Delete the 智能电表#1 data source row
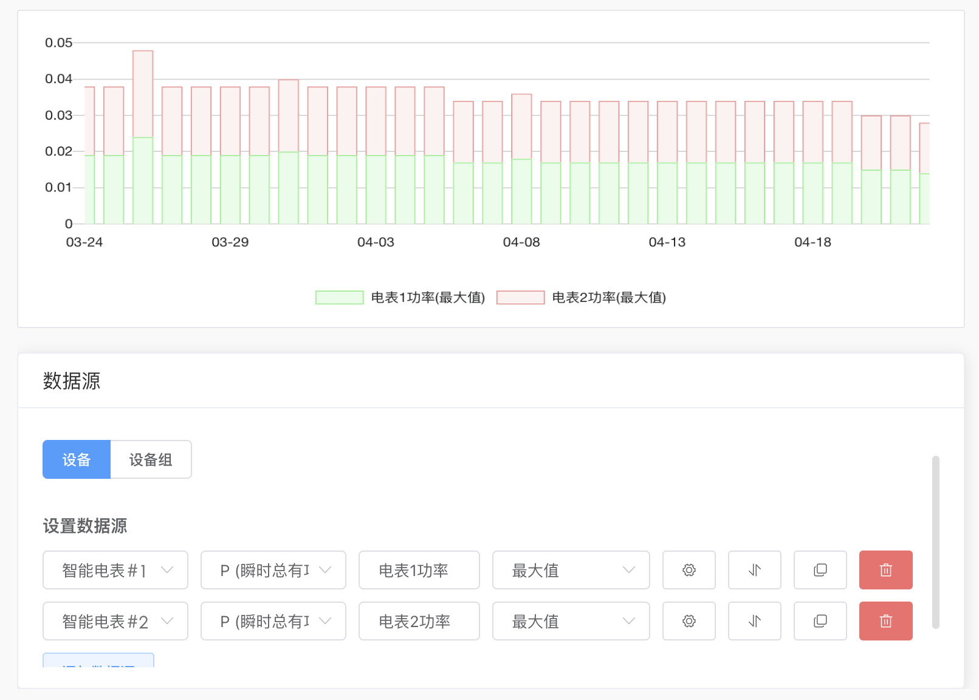This screenshot has height=700, width=979. tap(885, 570)
